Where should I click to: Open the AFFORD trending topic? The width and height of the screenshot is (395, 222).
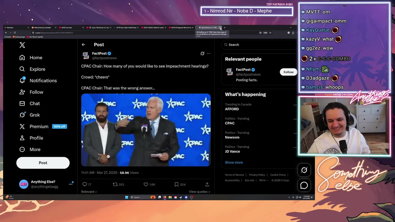pos(232,109)
